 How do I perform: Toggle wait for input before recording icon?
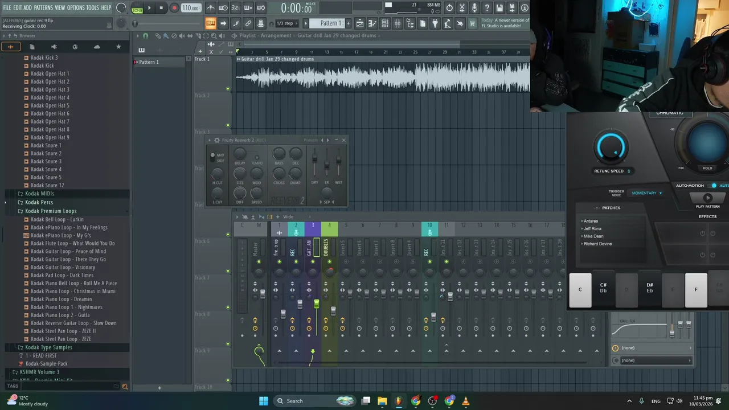(x=223, y=8)
